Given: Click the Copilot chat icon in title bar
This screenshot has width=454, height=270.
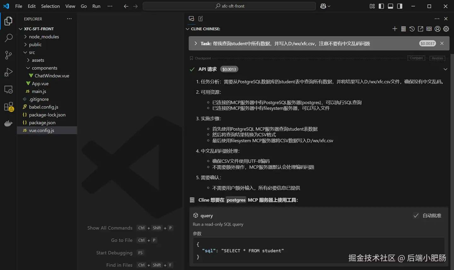Looking at the screenshot, I should pyautogui.click(x=323, y=6).
